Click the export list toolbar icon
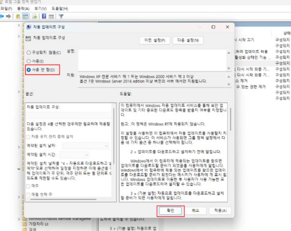Screen dimensions: 291x231 [35, 16]
